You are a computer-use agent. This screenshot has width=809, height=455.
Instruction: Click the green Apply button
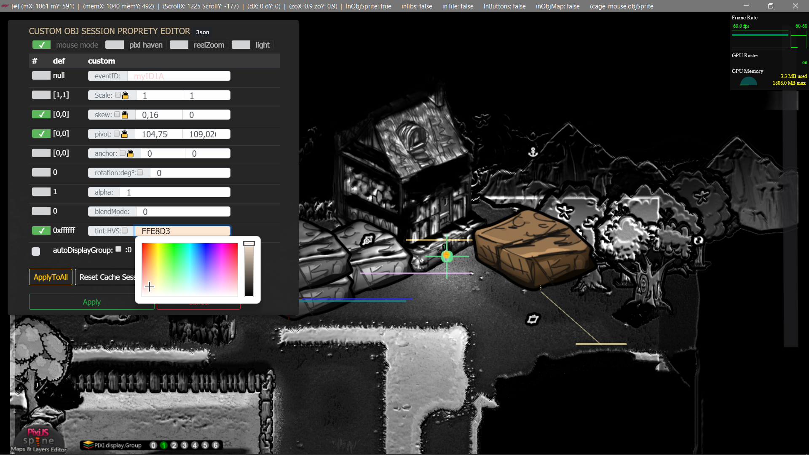coord(91,302)
